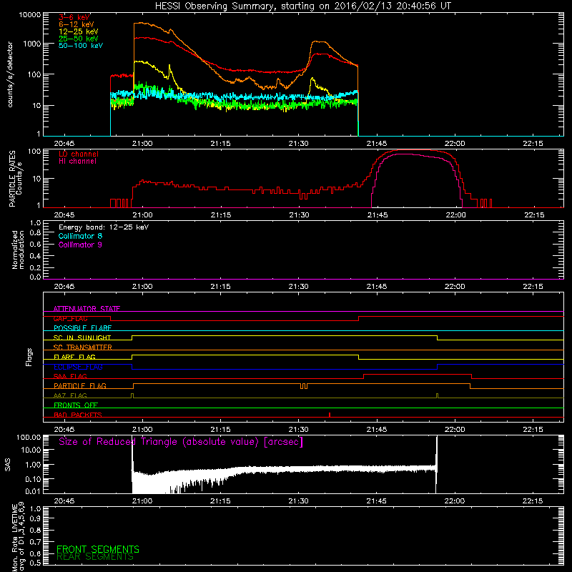This screenshot has height=572, width=572.
Task: Click the HESSI Observing Summary title text
Action: (302, 6)
